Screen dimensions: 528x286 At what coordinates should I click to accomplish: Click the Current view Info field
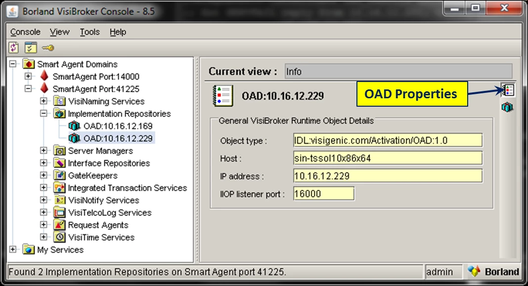[x=398, y=71]
